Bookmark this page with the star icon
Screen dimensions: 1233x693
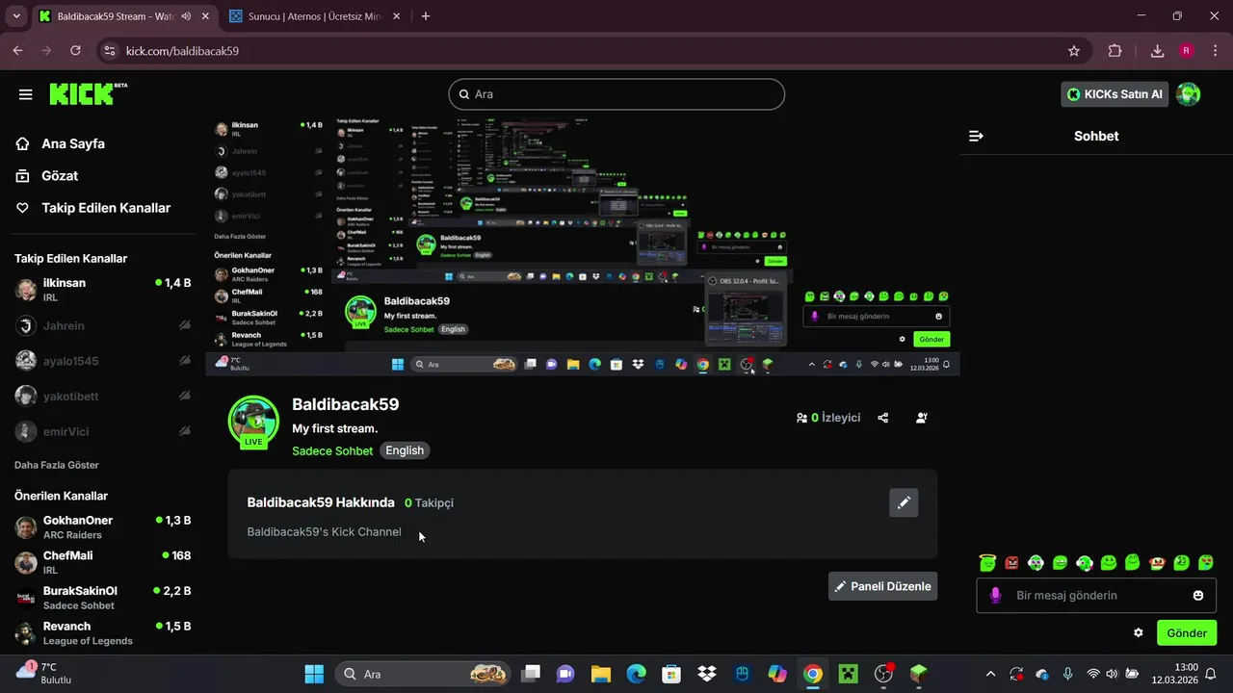coord(1074,50)
